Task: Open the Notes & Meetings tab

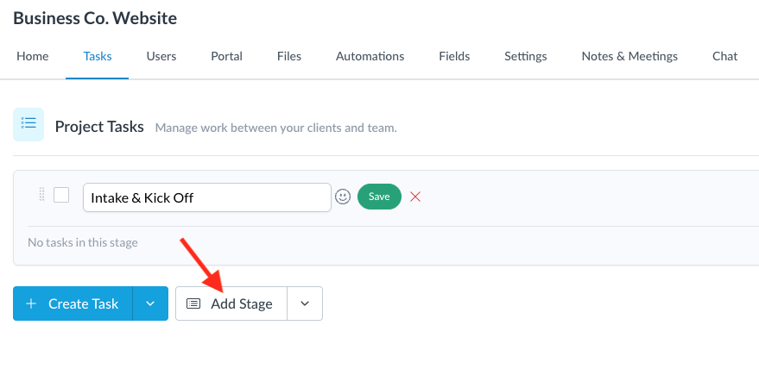Action: (629, 57)
